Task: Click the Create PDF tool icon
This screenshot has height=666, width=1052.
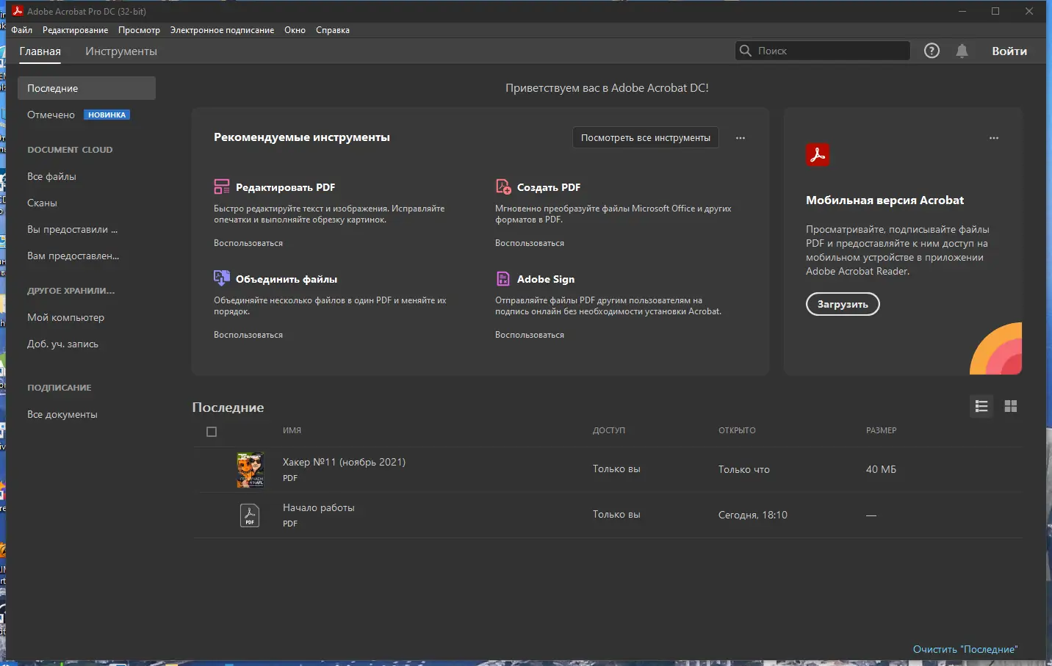Action: [x=503, y=187]
